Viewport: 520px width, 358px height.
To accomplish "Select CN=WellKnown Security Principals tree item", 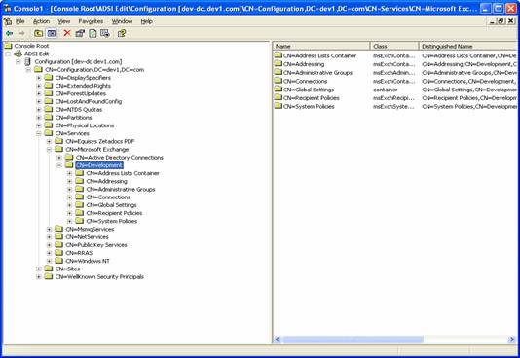I will pos(99,276).
